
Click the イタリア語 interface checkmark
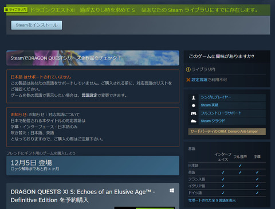pos(223,186)
